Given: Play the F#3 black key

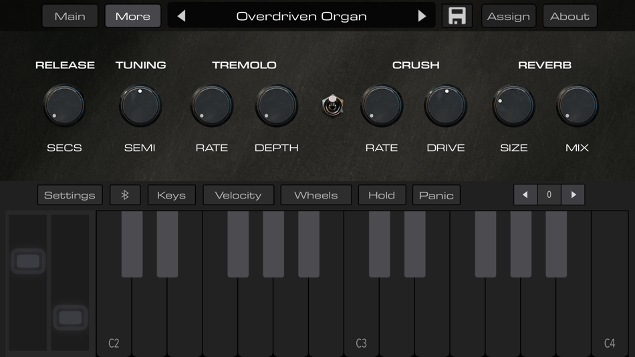Looking at the screenshot, I should coord(485,244).
